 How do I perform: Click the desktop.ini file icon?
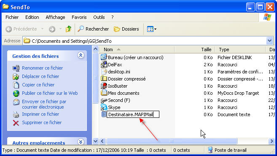pyautogui.click(x=104, y=71)
